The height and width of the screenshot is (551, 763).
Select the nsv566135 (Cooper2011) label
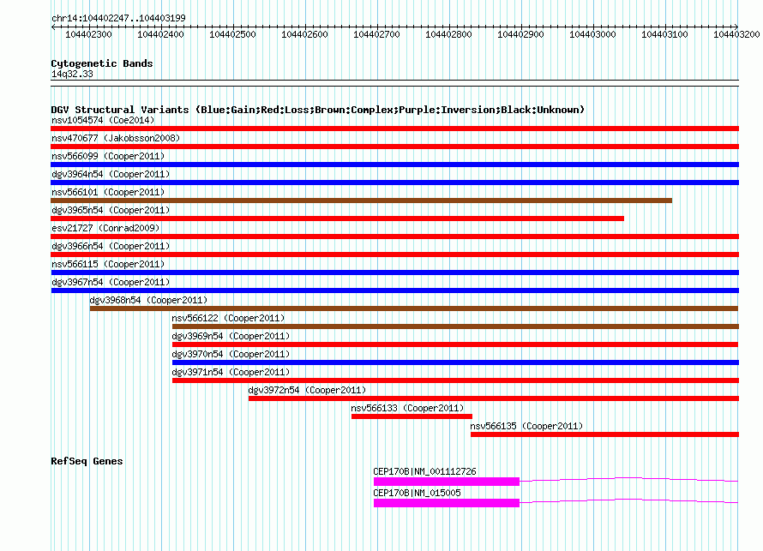pyautogui.click(x=526, y=426)
